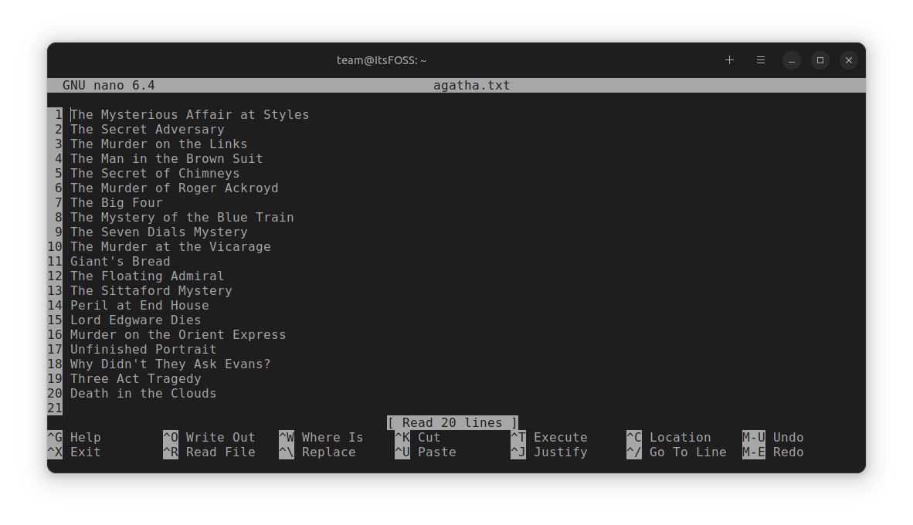Click line 'Lord Edgware Dies'

[x=136, y=320]
